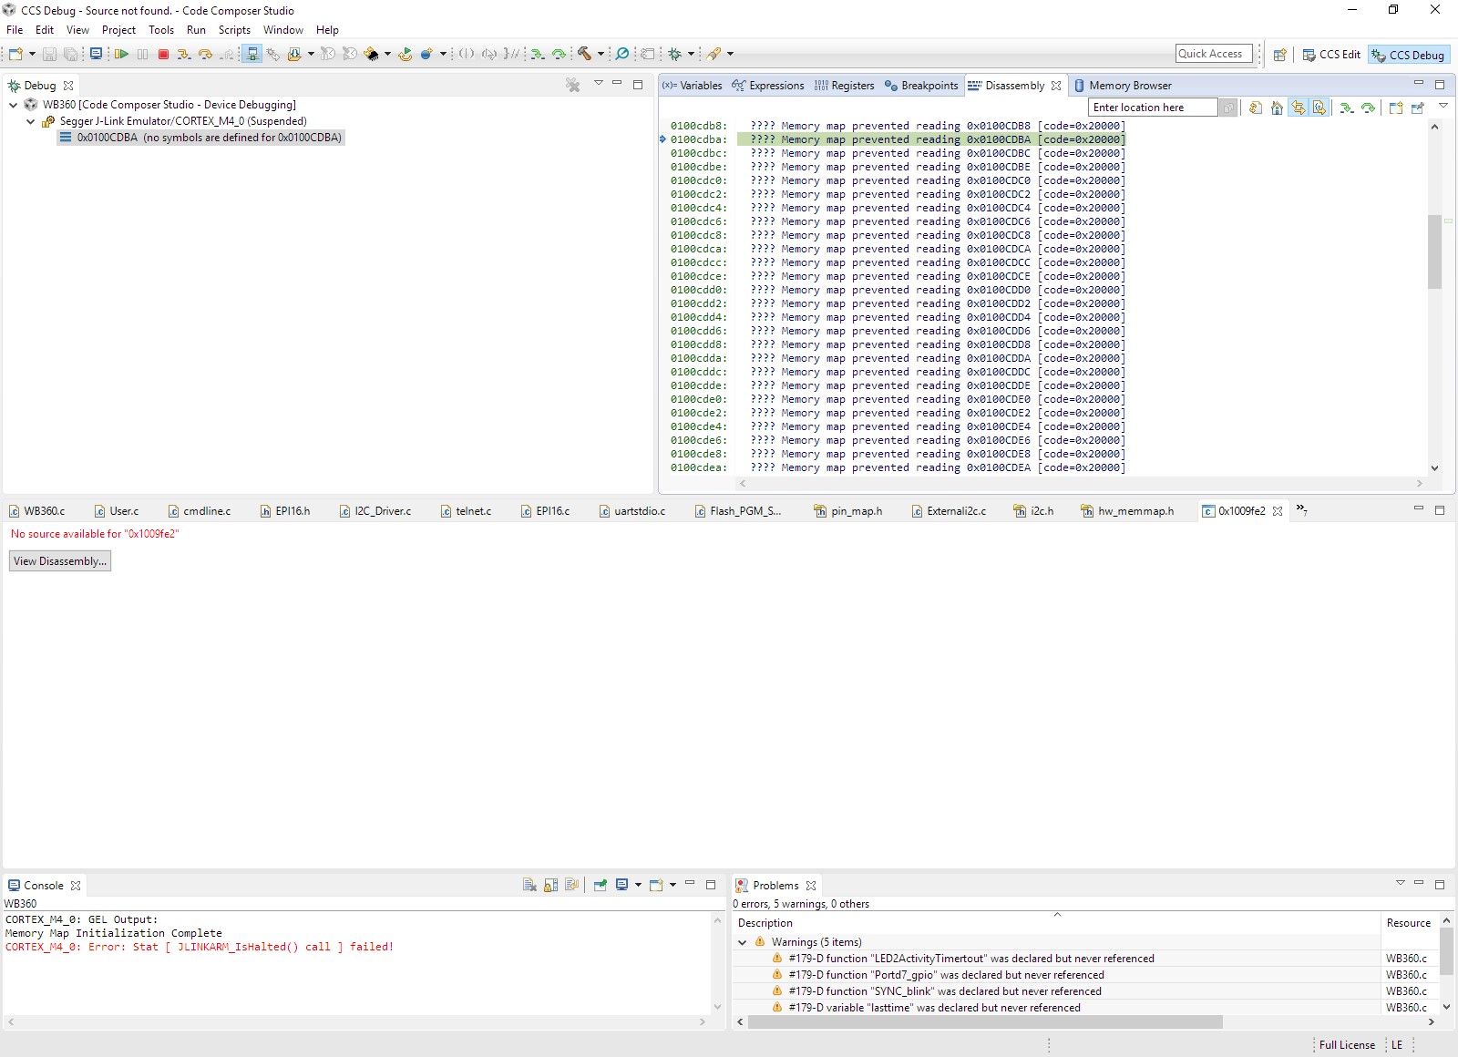
Task: Click the Disassembly vertical scrollbar thumb
Action: (1434, 251)
